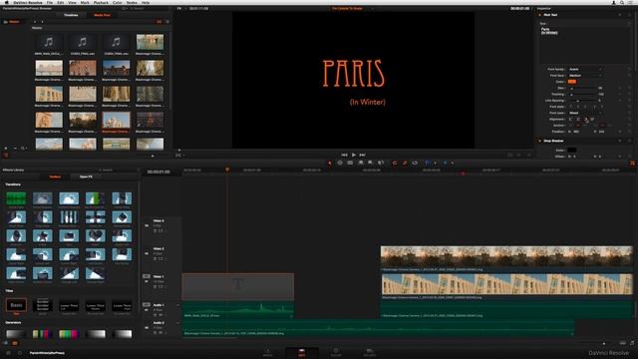Switch to the Open FX tab

[86, 177]
